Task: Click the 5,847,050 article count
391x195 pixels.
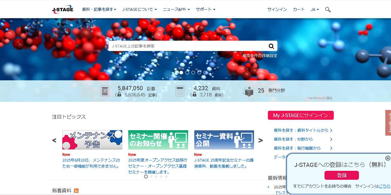Action: click(130, 88)
